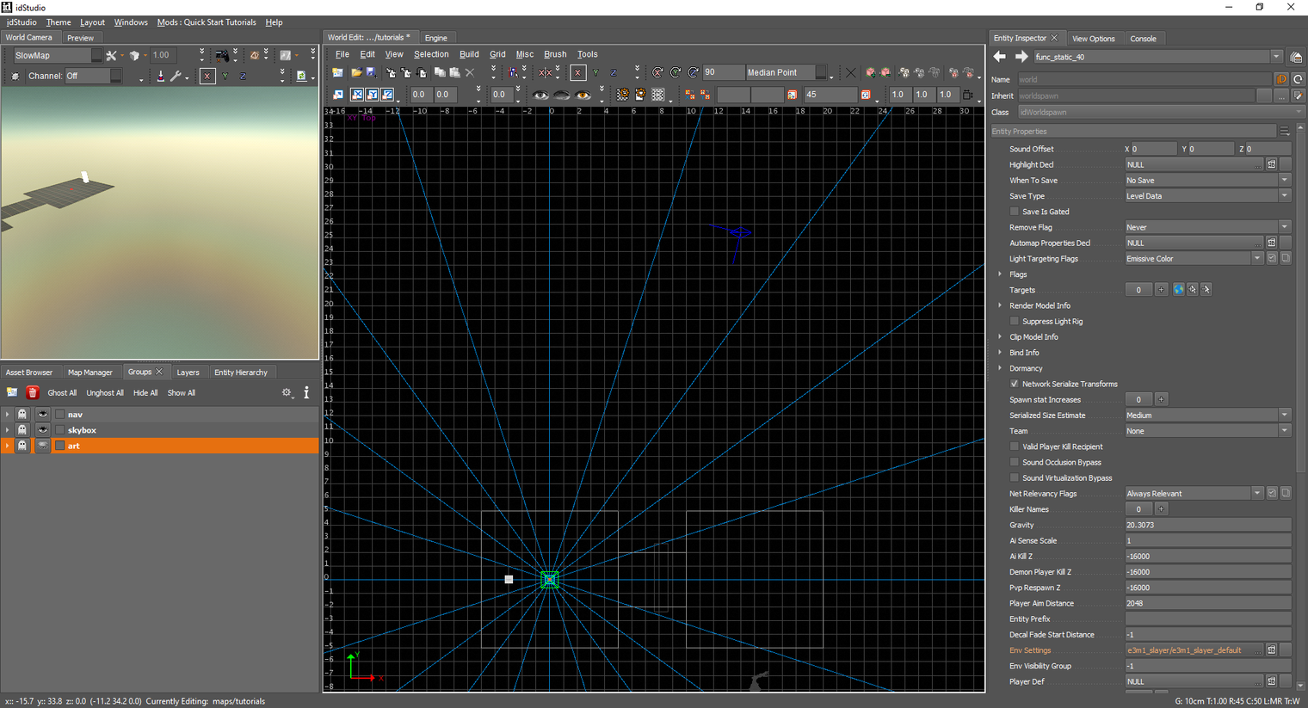Click the rotation angle field showing 90

[722, 72]
